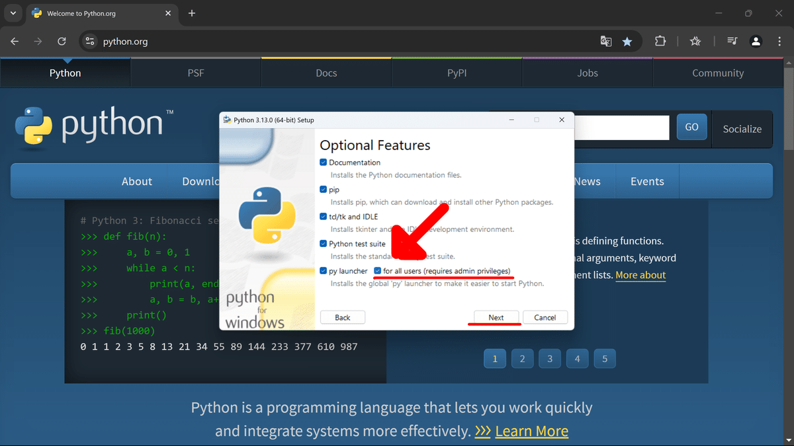Open the Events menu item

coord(647,181)
